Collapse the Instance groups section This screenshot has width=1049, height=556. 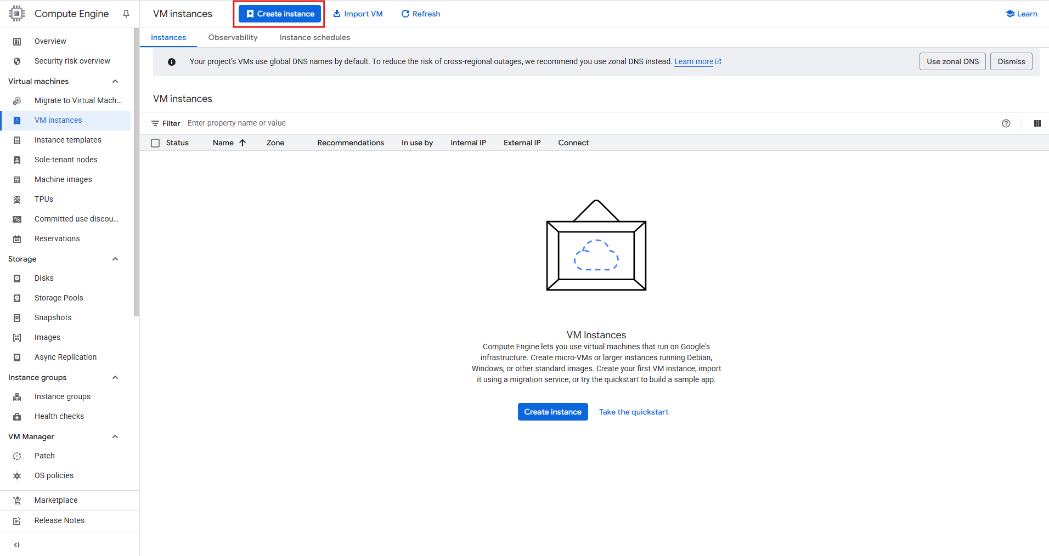(x=115, y=377)
